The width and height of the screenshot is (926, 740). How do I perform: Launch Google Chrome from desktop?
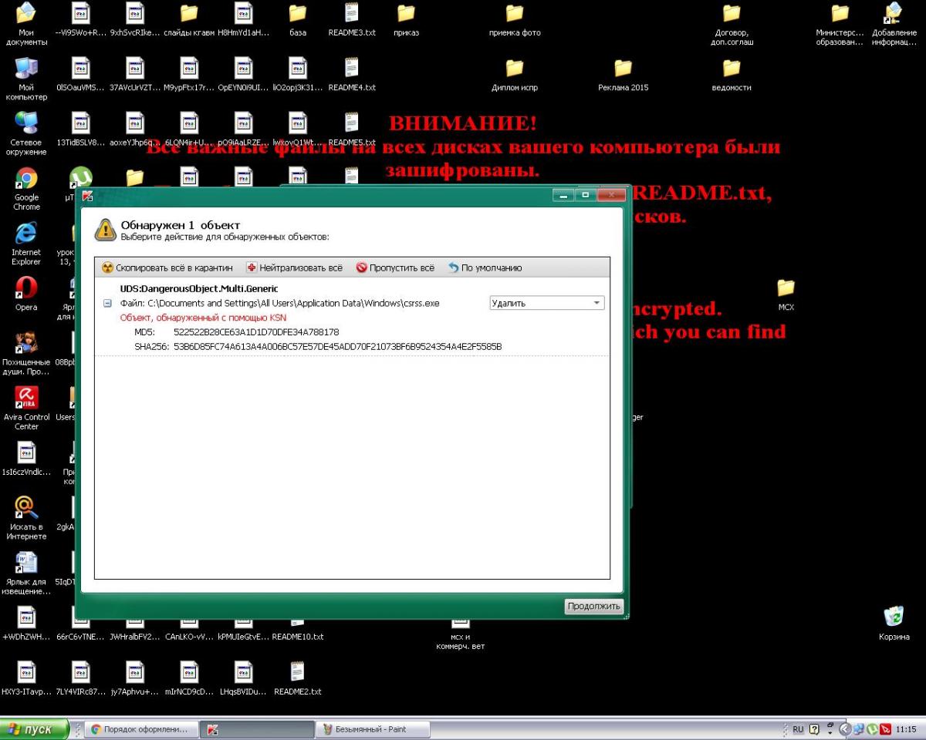click(26, 189)
